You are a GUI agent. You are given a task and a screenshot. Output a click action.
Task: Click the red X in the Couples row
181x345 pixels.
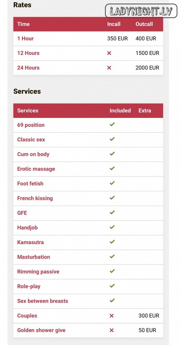coord(111,316)
